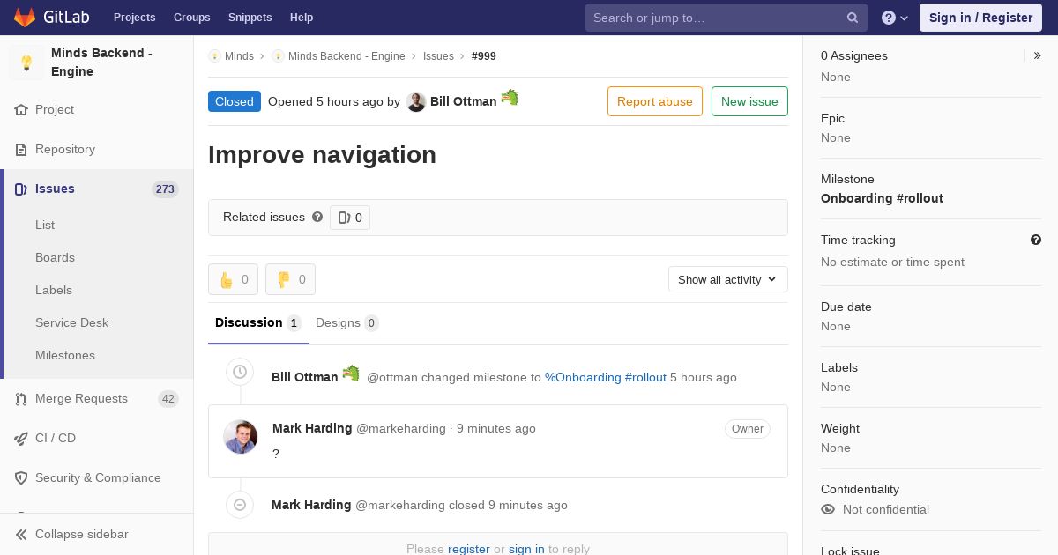Image resolution: width=1058 pixels, height=555 pixels.
Task: Click the GitLab fox logo
Action: [25, 17]
